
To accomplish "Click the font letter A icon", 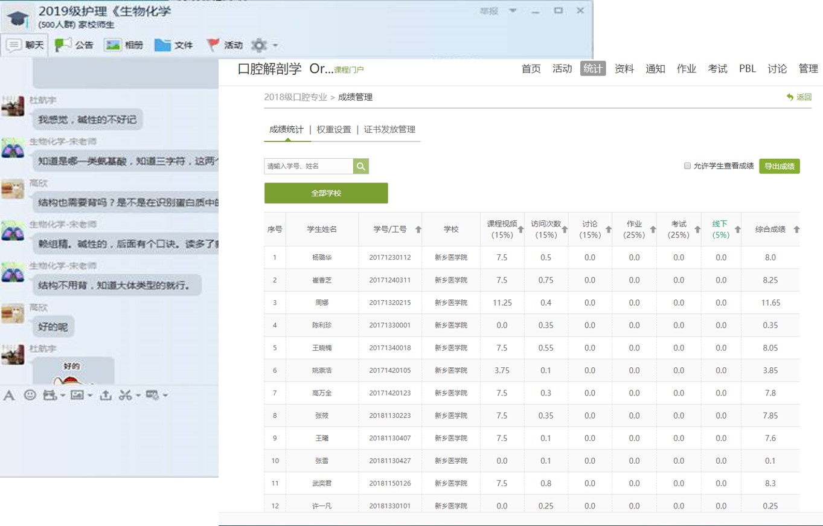I will (9, 396).
